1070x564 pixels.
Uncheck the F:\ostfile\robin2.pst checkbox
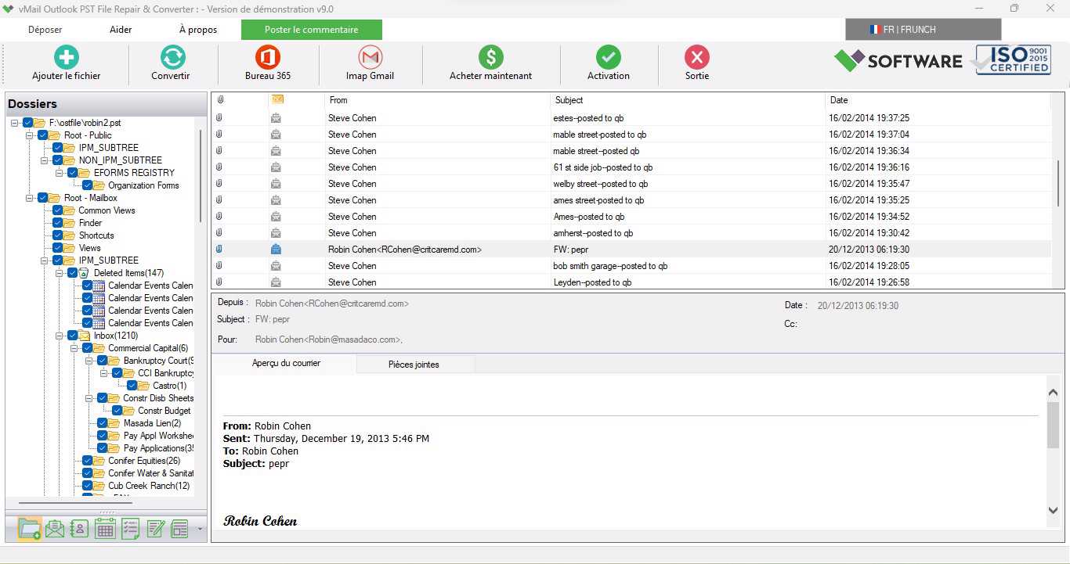tap(28, 123)
